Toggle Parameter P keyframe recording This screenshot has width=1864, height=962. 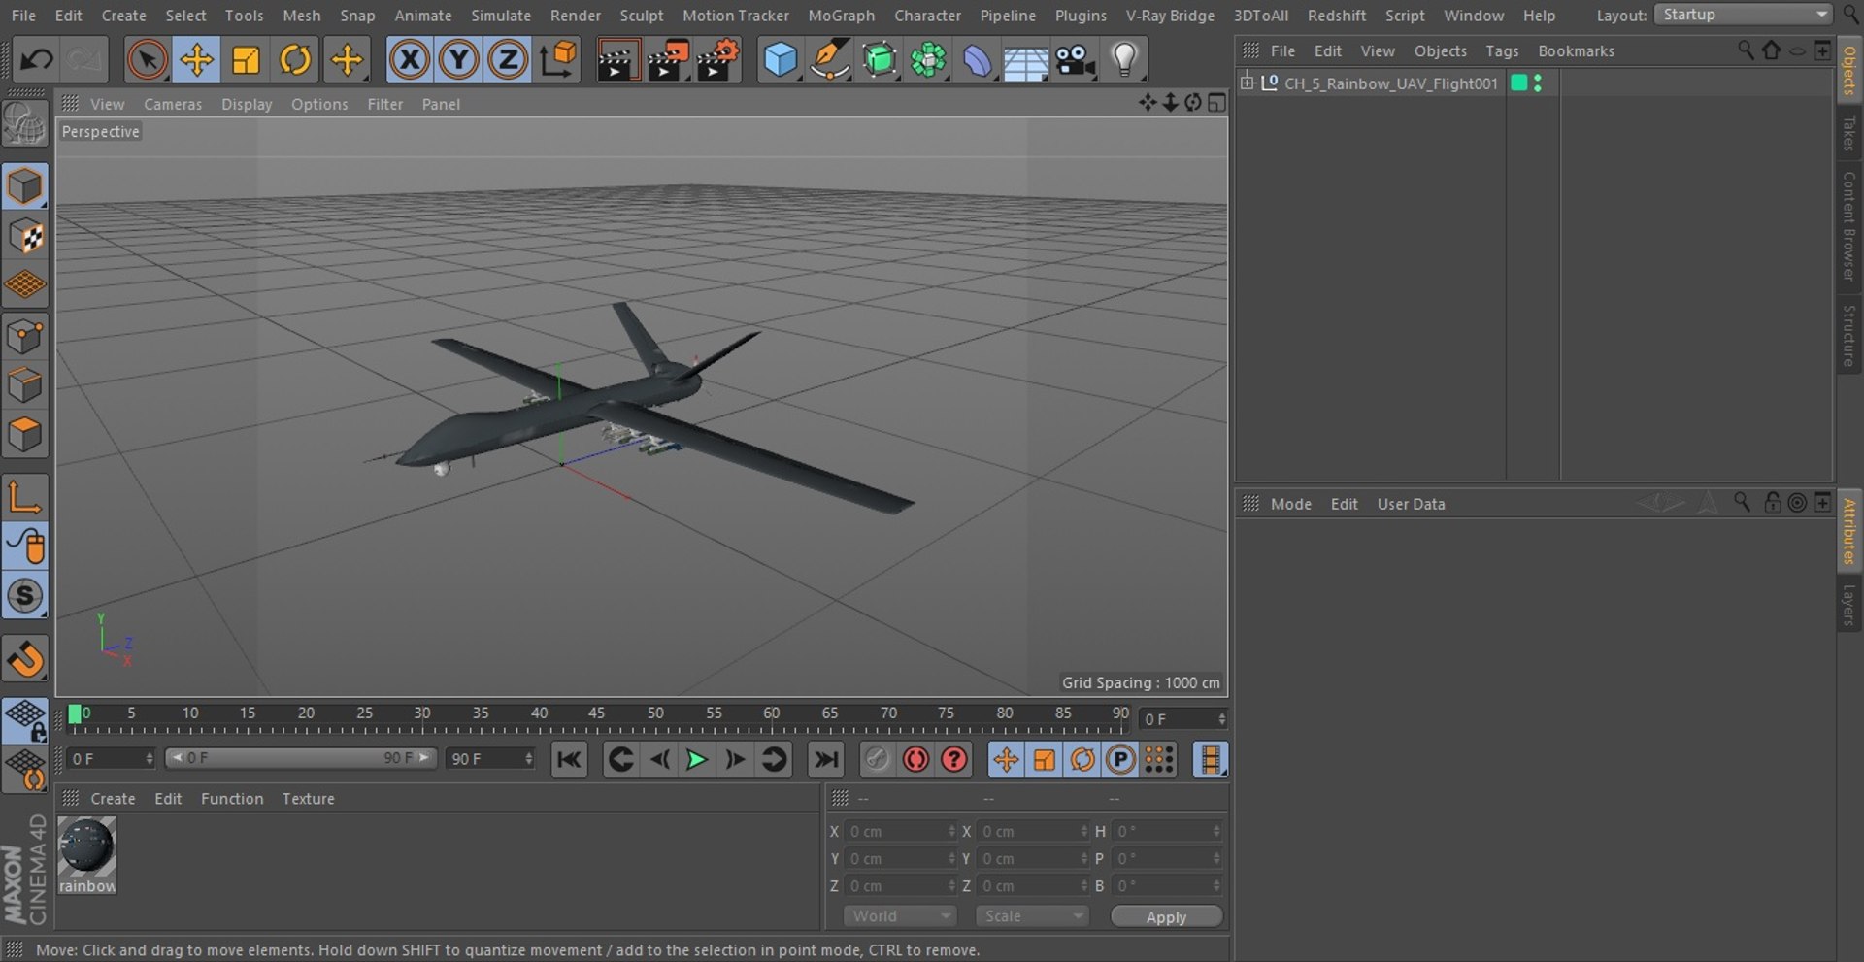point(1120,759)
